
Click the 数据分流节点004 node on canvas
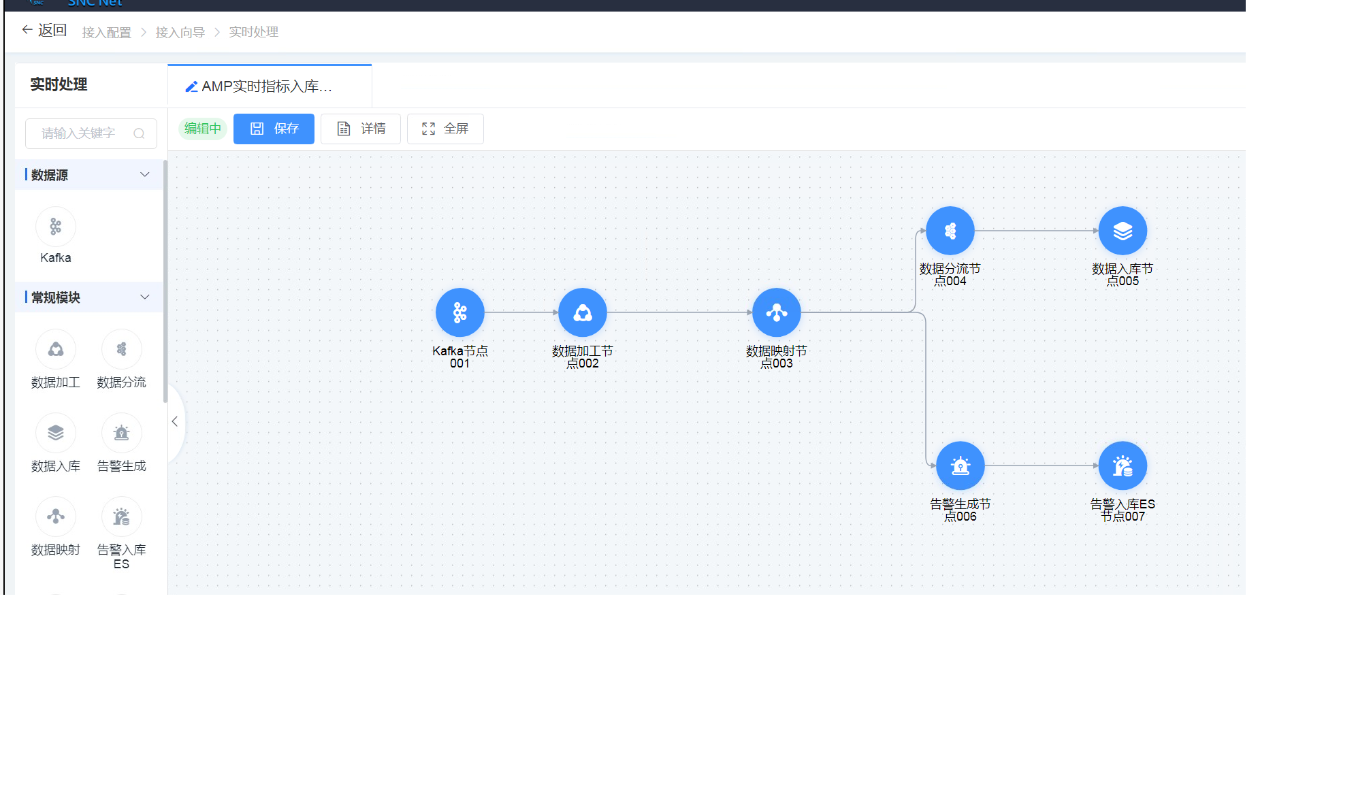point(950,231)
